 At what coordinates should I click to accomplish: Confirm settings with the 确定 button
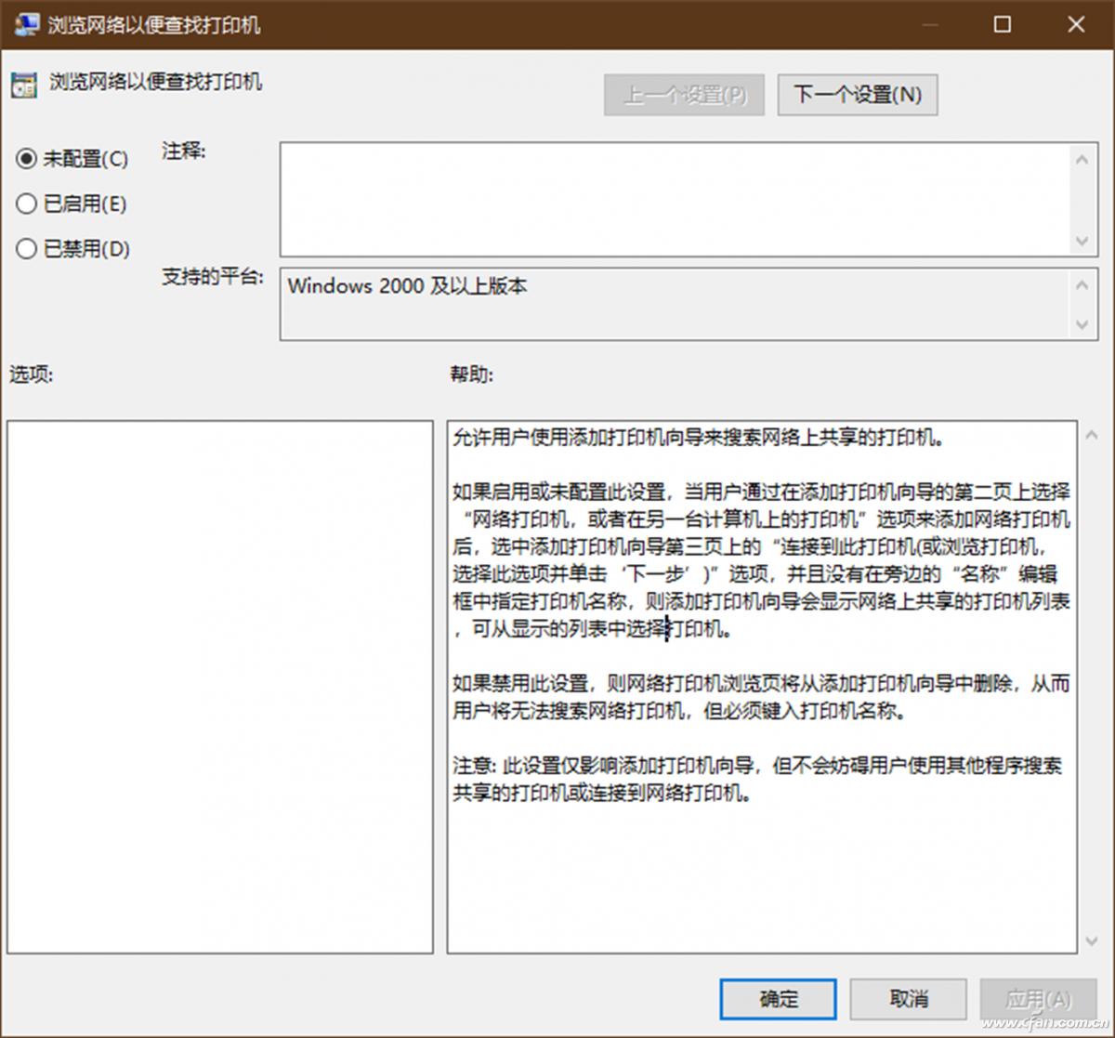coord(779,999)
